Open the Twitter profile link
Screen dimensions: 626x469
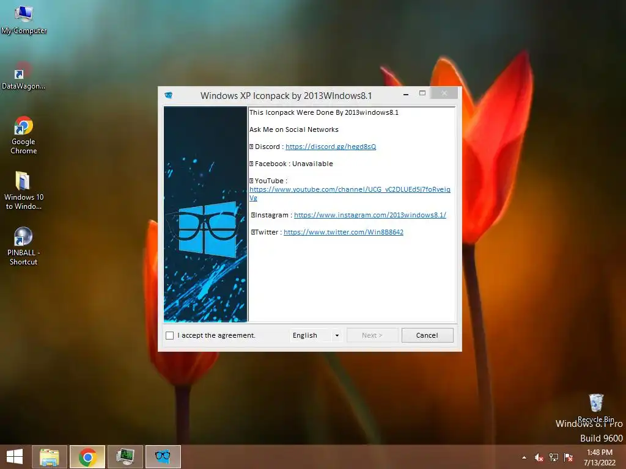[344, 232]
